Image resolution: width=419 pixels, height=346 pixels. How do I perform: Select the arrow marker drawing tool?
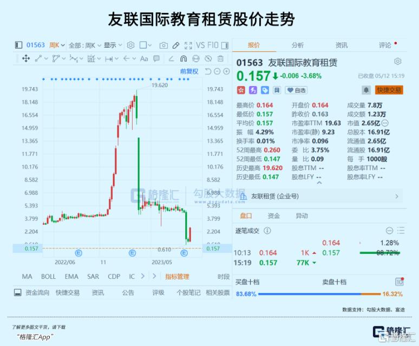pos(127,58)
